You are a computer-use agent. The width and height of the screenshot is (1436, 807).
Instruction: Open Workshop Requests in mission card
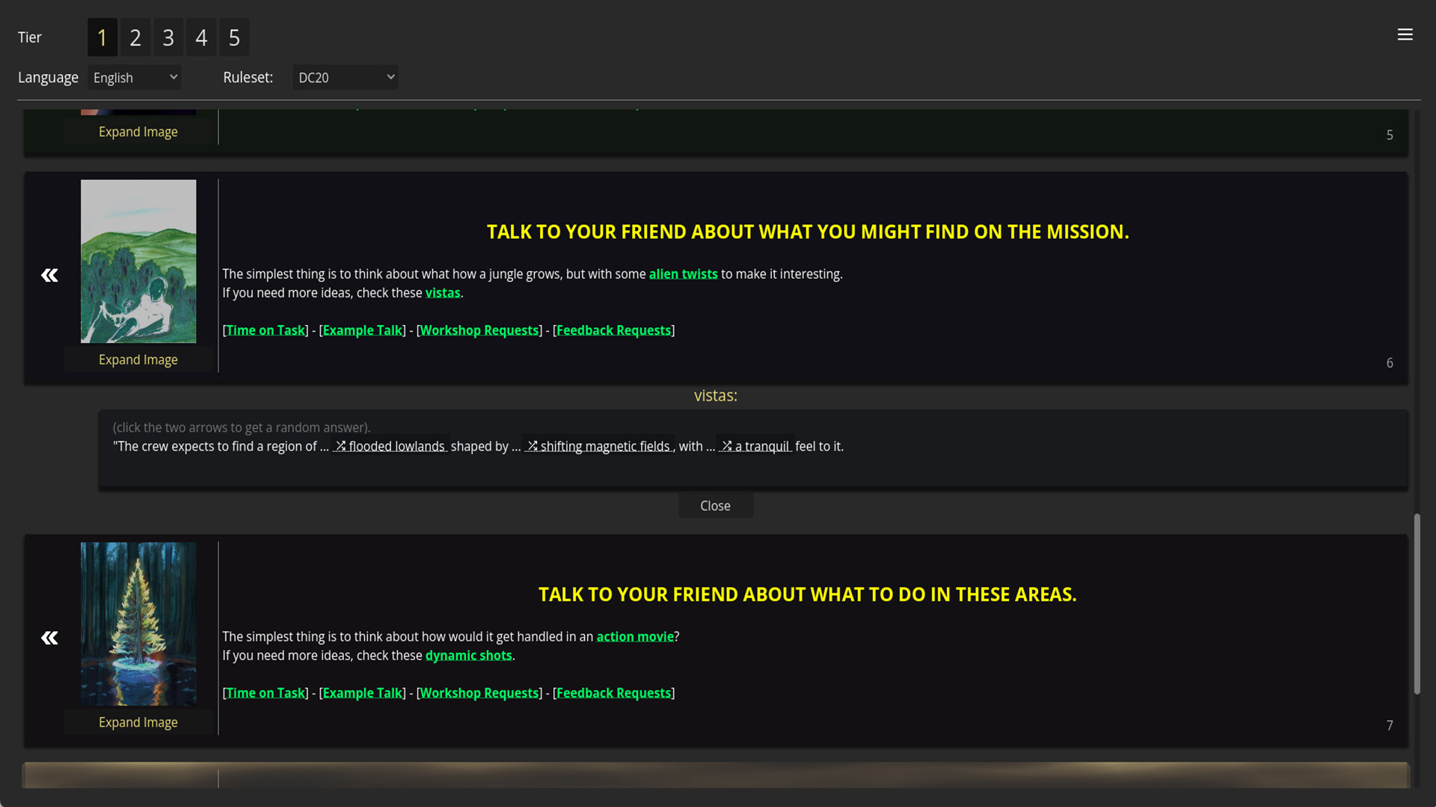pyautogui.click(x=479, y=330)
